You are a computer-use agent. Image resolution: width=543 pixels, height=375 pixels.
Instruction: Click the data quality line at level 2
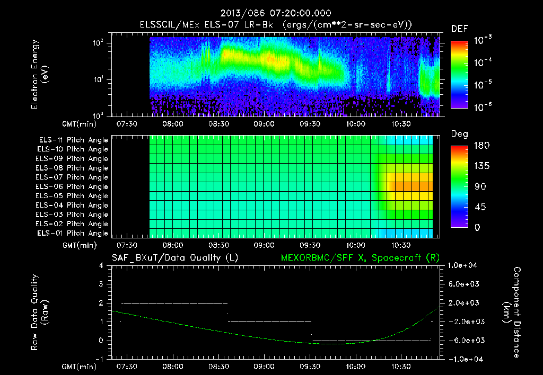174,303
